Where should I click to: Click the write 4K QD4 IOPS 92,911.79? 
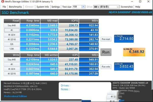[69, 69]
